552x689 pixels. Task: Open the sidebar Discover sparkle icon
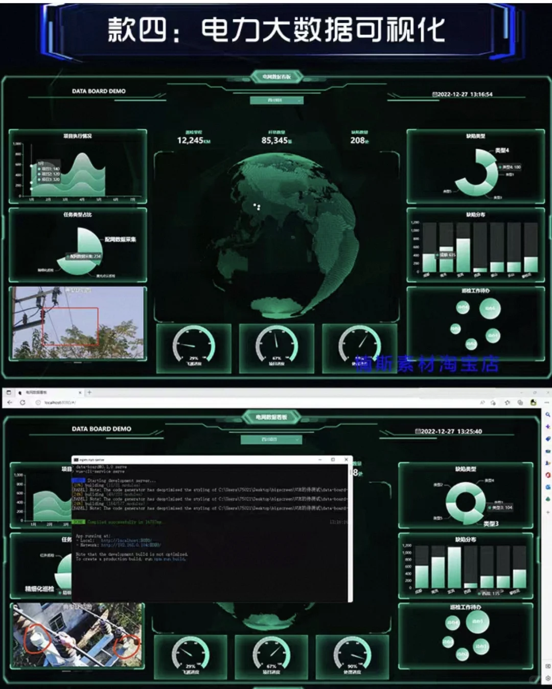[548, 427]
